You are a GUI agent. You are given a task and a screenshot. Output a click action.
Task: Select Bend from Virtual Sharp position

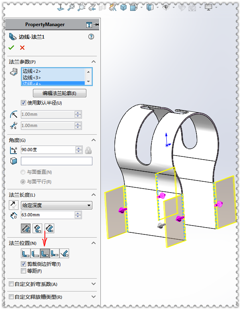click(x=55, y=253)
